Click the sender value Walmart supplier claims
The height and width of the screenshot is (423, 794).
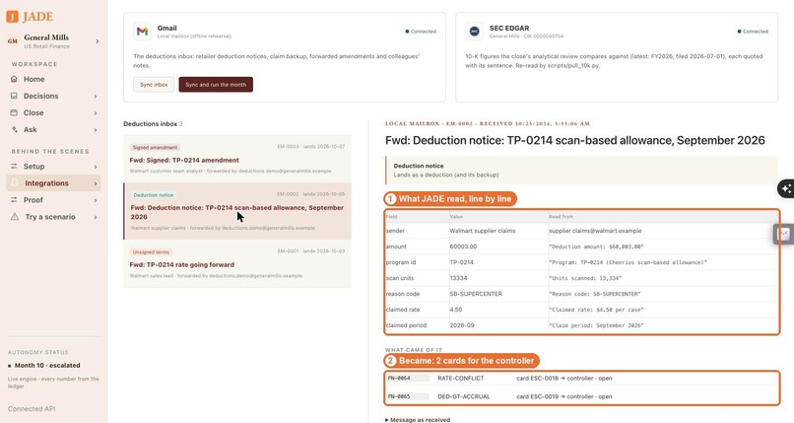coord(483,231)
